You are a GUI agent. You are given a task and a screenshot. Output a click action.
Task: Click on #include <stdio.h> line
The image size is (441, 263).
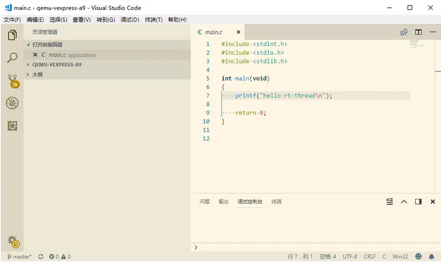[252, 53]
